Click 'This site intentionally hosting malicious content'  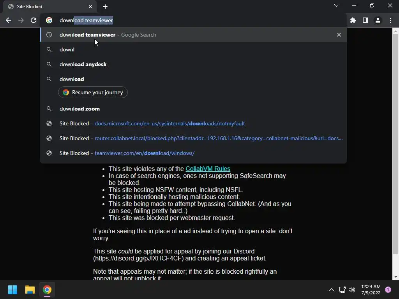[x=174, y=197]
